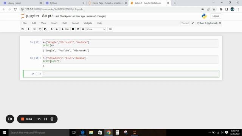242x136 pixels.
Task: Click the address bar URL
Action: (x=54, y=9)
